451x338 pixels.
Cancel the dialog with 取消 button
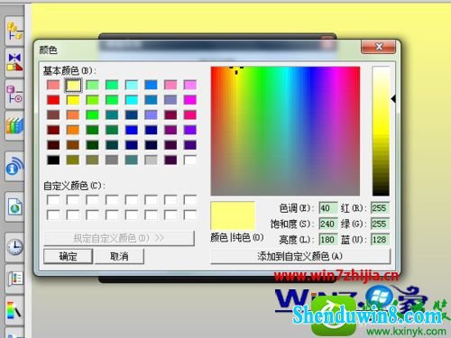(x=119, y=256)
